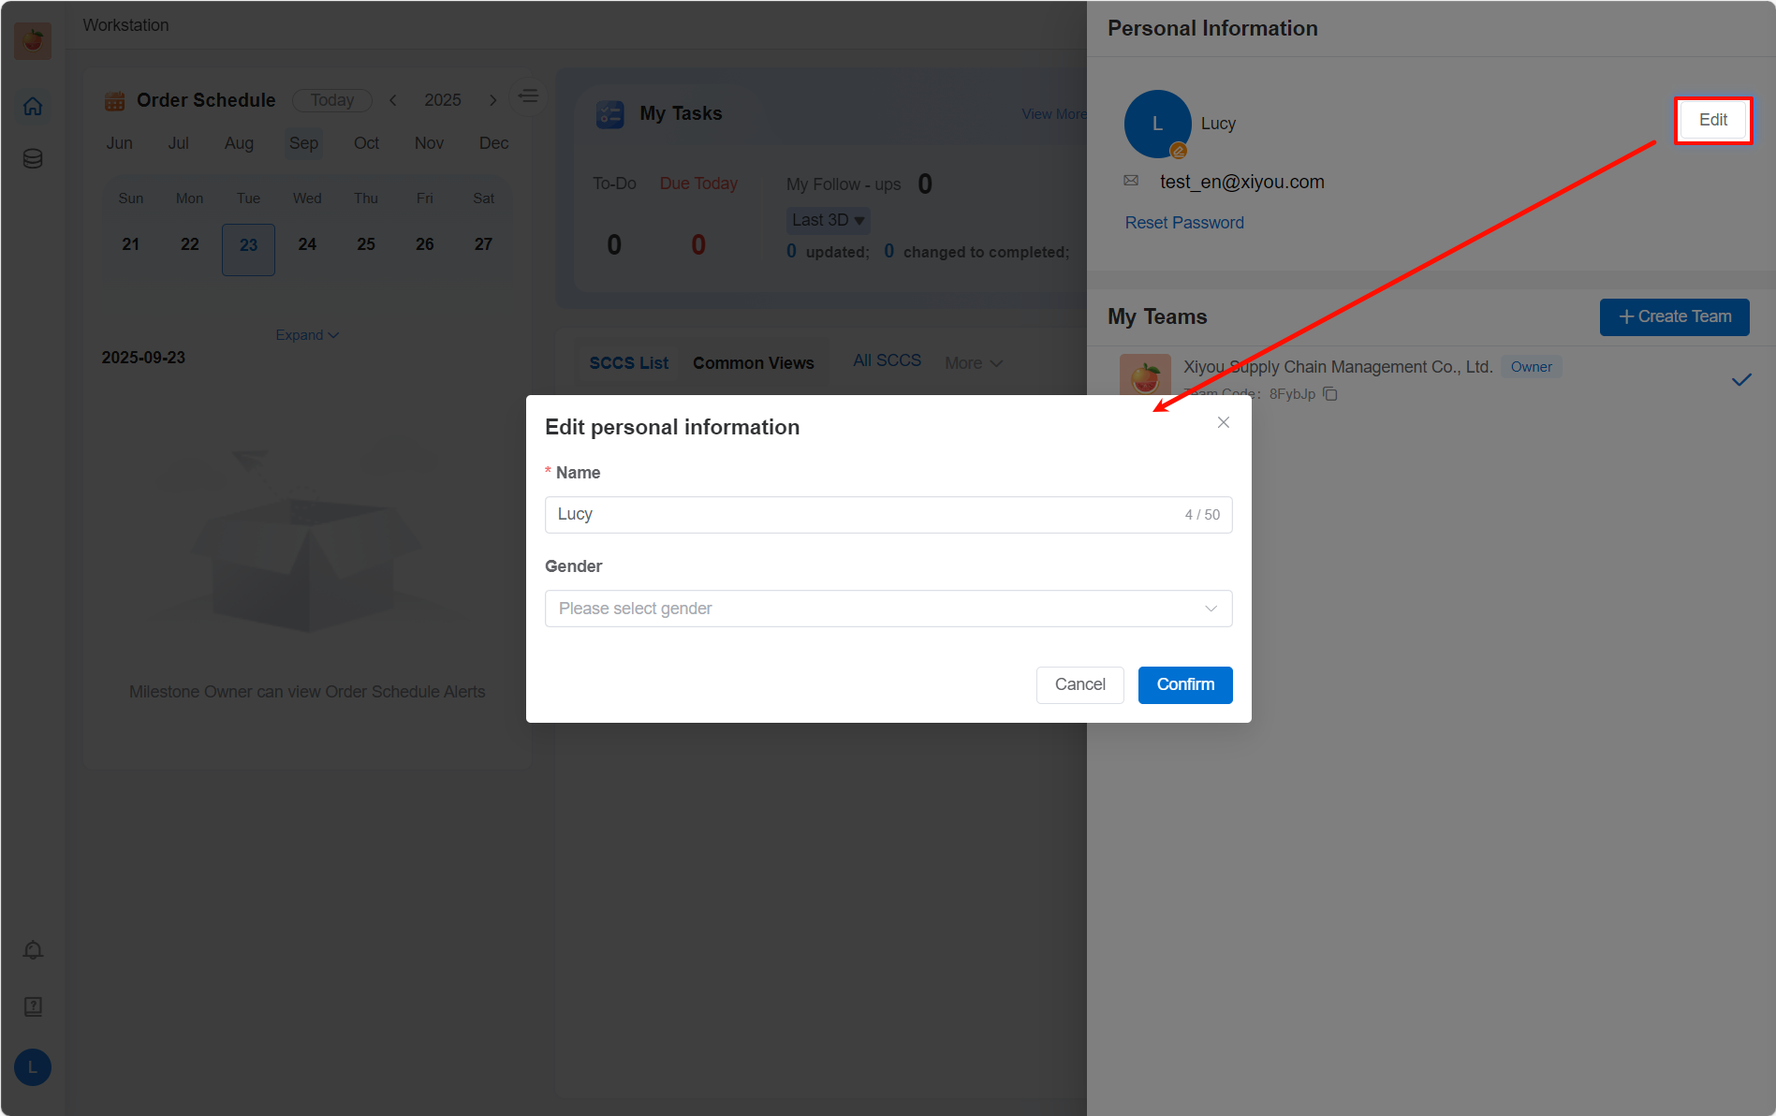The height and width of the screenshot is (1116, 1776).
Task: Open the database stack icon in the sidebar
Action: click(x=33, y=158)
